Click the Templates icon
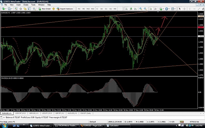The image size is (205, 128). (173, 9)
